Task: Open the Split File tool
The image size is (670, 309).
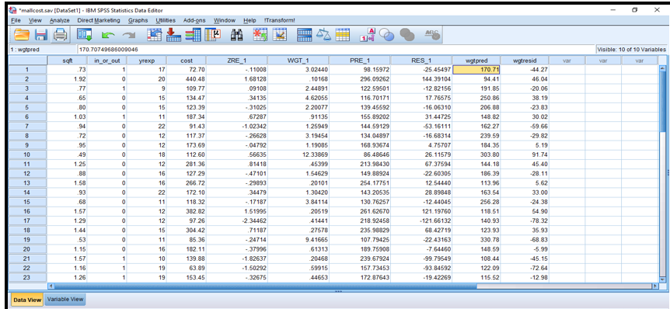Action: click(x=304, y=35)
